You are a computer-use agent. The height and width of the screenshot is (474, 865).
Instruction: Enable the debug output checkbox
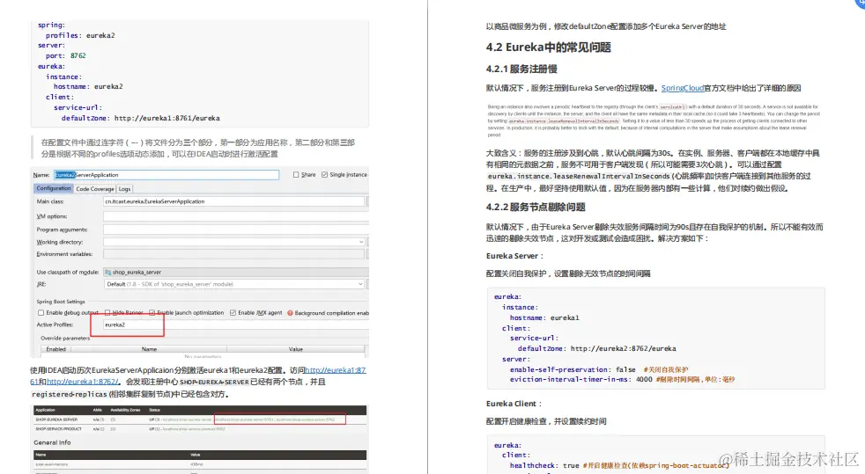pyautogui.click(x=41, y=313)
